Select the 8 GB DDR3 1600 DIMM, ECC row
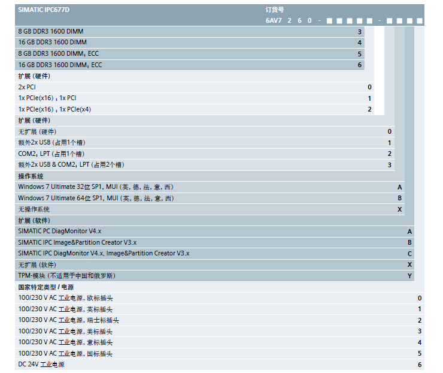The width and height of the screenshot is (443, 373). coord(58,53)
